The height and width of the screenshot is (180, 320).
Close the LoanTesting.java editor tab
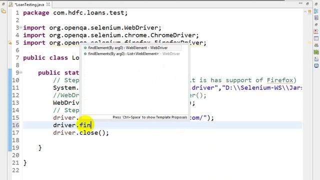48,4
